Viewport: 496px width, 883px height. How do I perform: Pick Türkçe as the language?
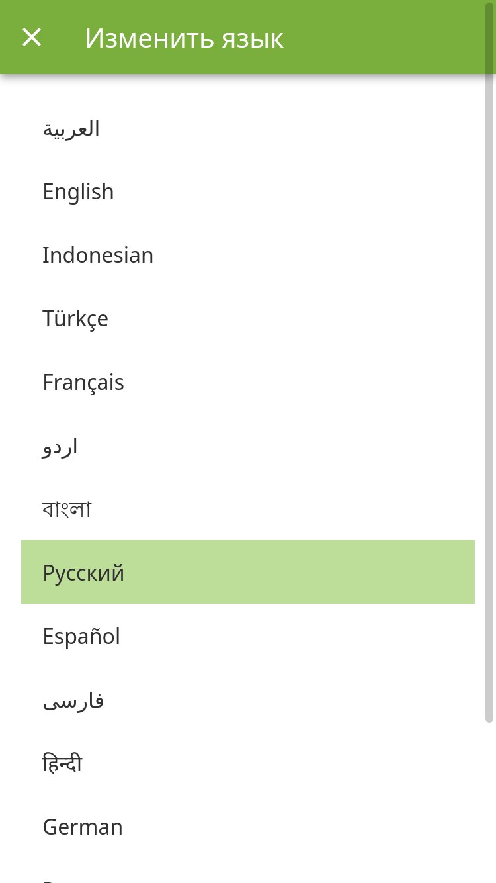point(248,318)
